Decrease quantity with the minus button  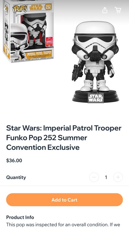(x=94, y=177)
